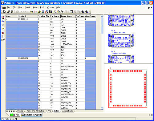The width and height of the screenshot is (154, 121).
Task: Click the table scrollbar down arrow
Action: [x=102, y=108]
